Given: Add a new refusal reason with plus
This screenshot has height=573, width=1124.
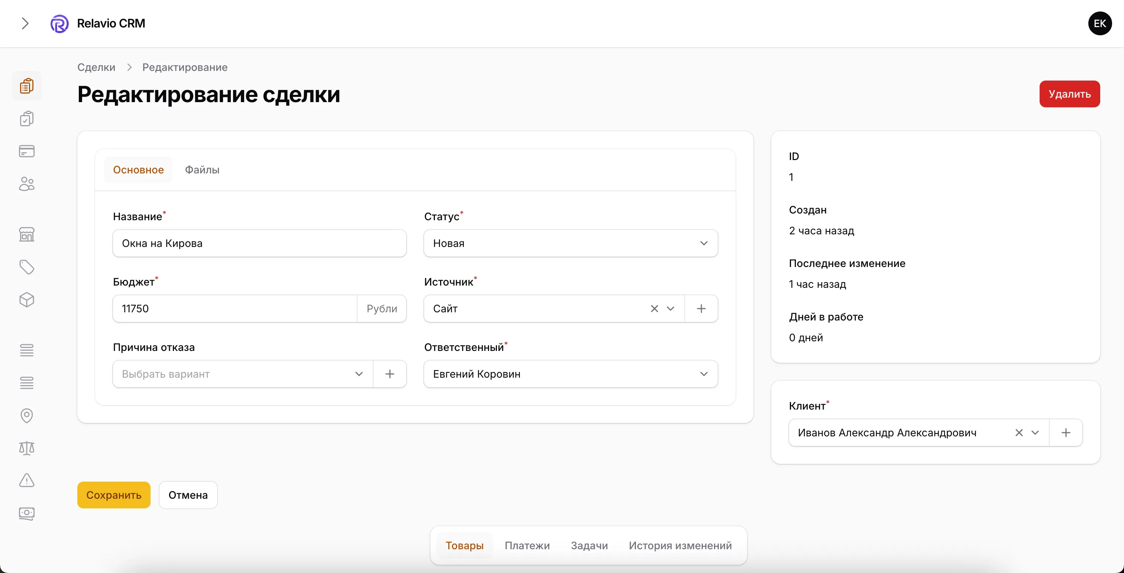Looking at the screenshot, I should click(390, 374).
